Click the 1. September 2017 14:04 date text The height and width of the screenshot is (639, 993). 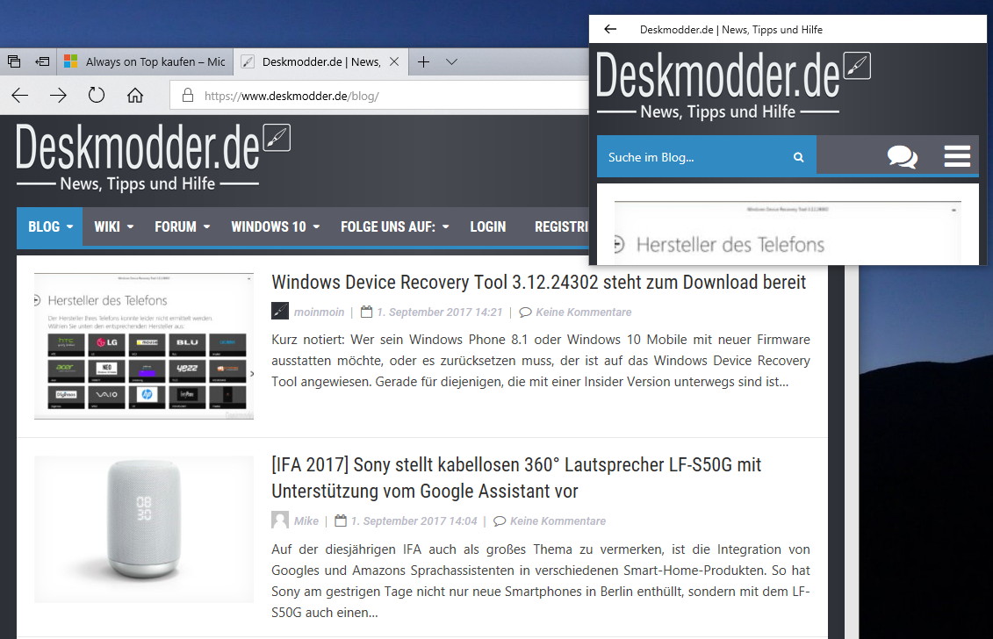414,521
